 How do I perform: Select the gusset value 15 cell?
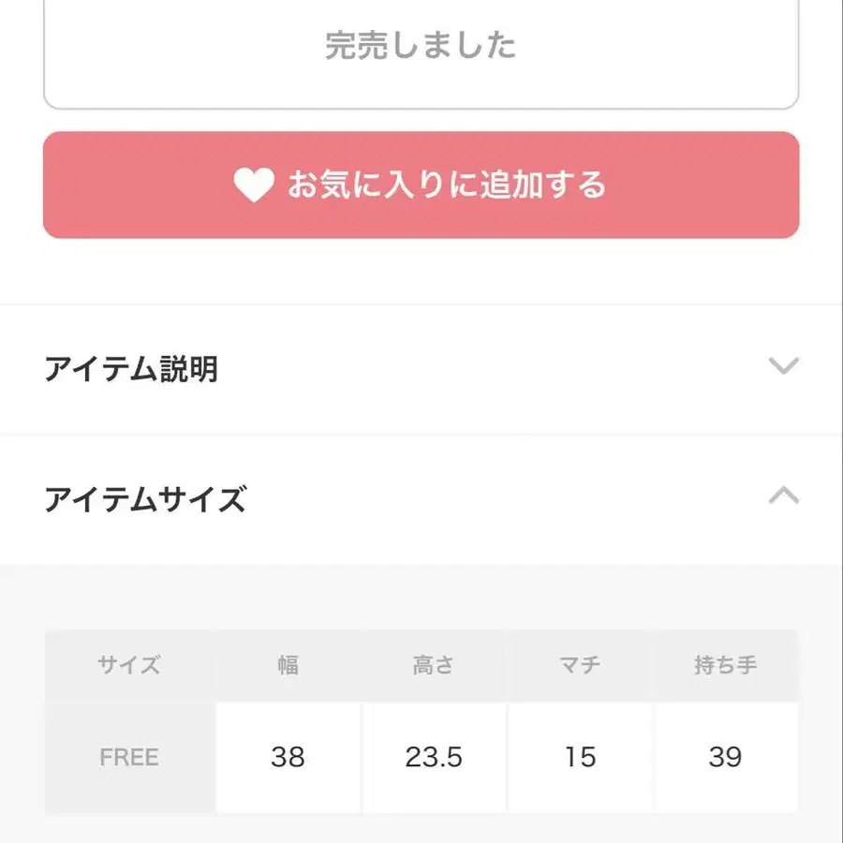tap(580, 757)
